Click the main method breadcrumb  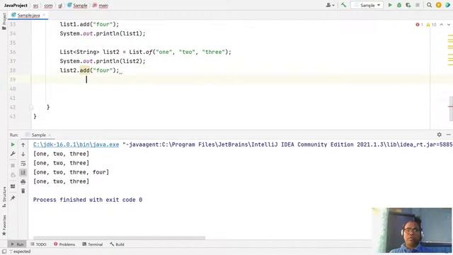click(x=101, y=6)
